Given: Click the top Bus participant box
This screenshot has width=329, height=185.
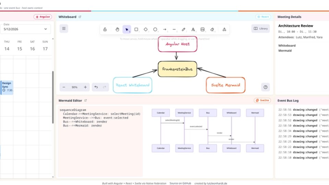Looking at the screenshot, I should coord(208,113).
